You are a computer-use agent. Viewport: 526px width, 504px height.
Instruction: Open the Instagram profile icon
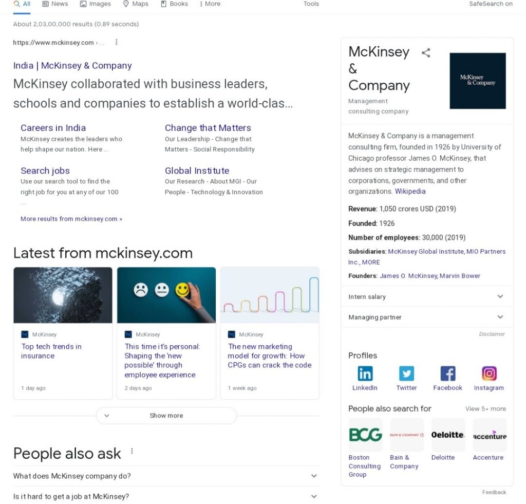pos(489,374)
